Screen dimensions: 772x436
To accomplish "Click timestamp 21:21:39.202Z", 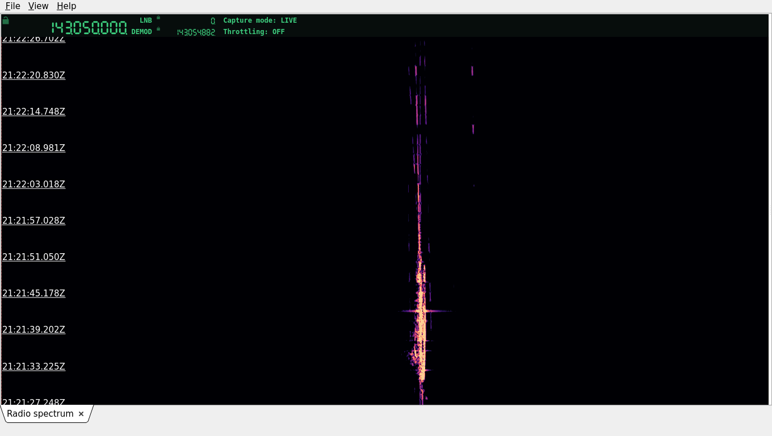I will (33, 329).
